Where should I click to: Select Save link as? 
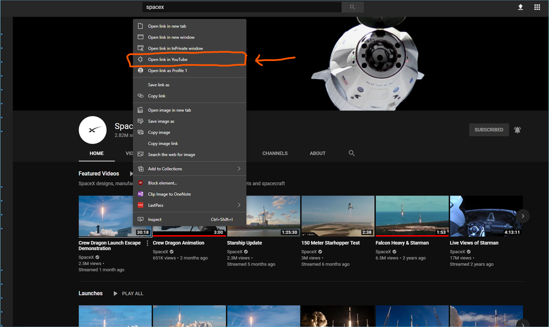click(x=190, y=85)
